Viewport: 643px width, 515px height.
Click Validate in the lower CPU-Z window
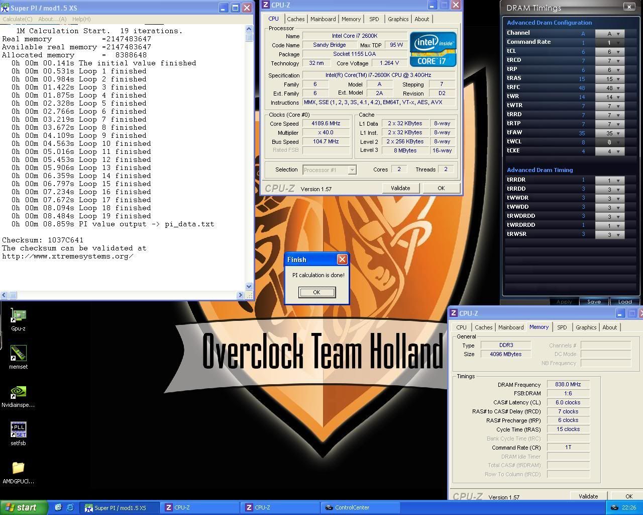(588, 496)
